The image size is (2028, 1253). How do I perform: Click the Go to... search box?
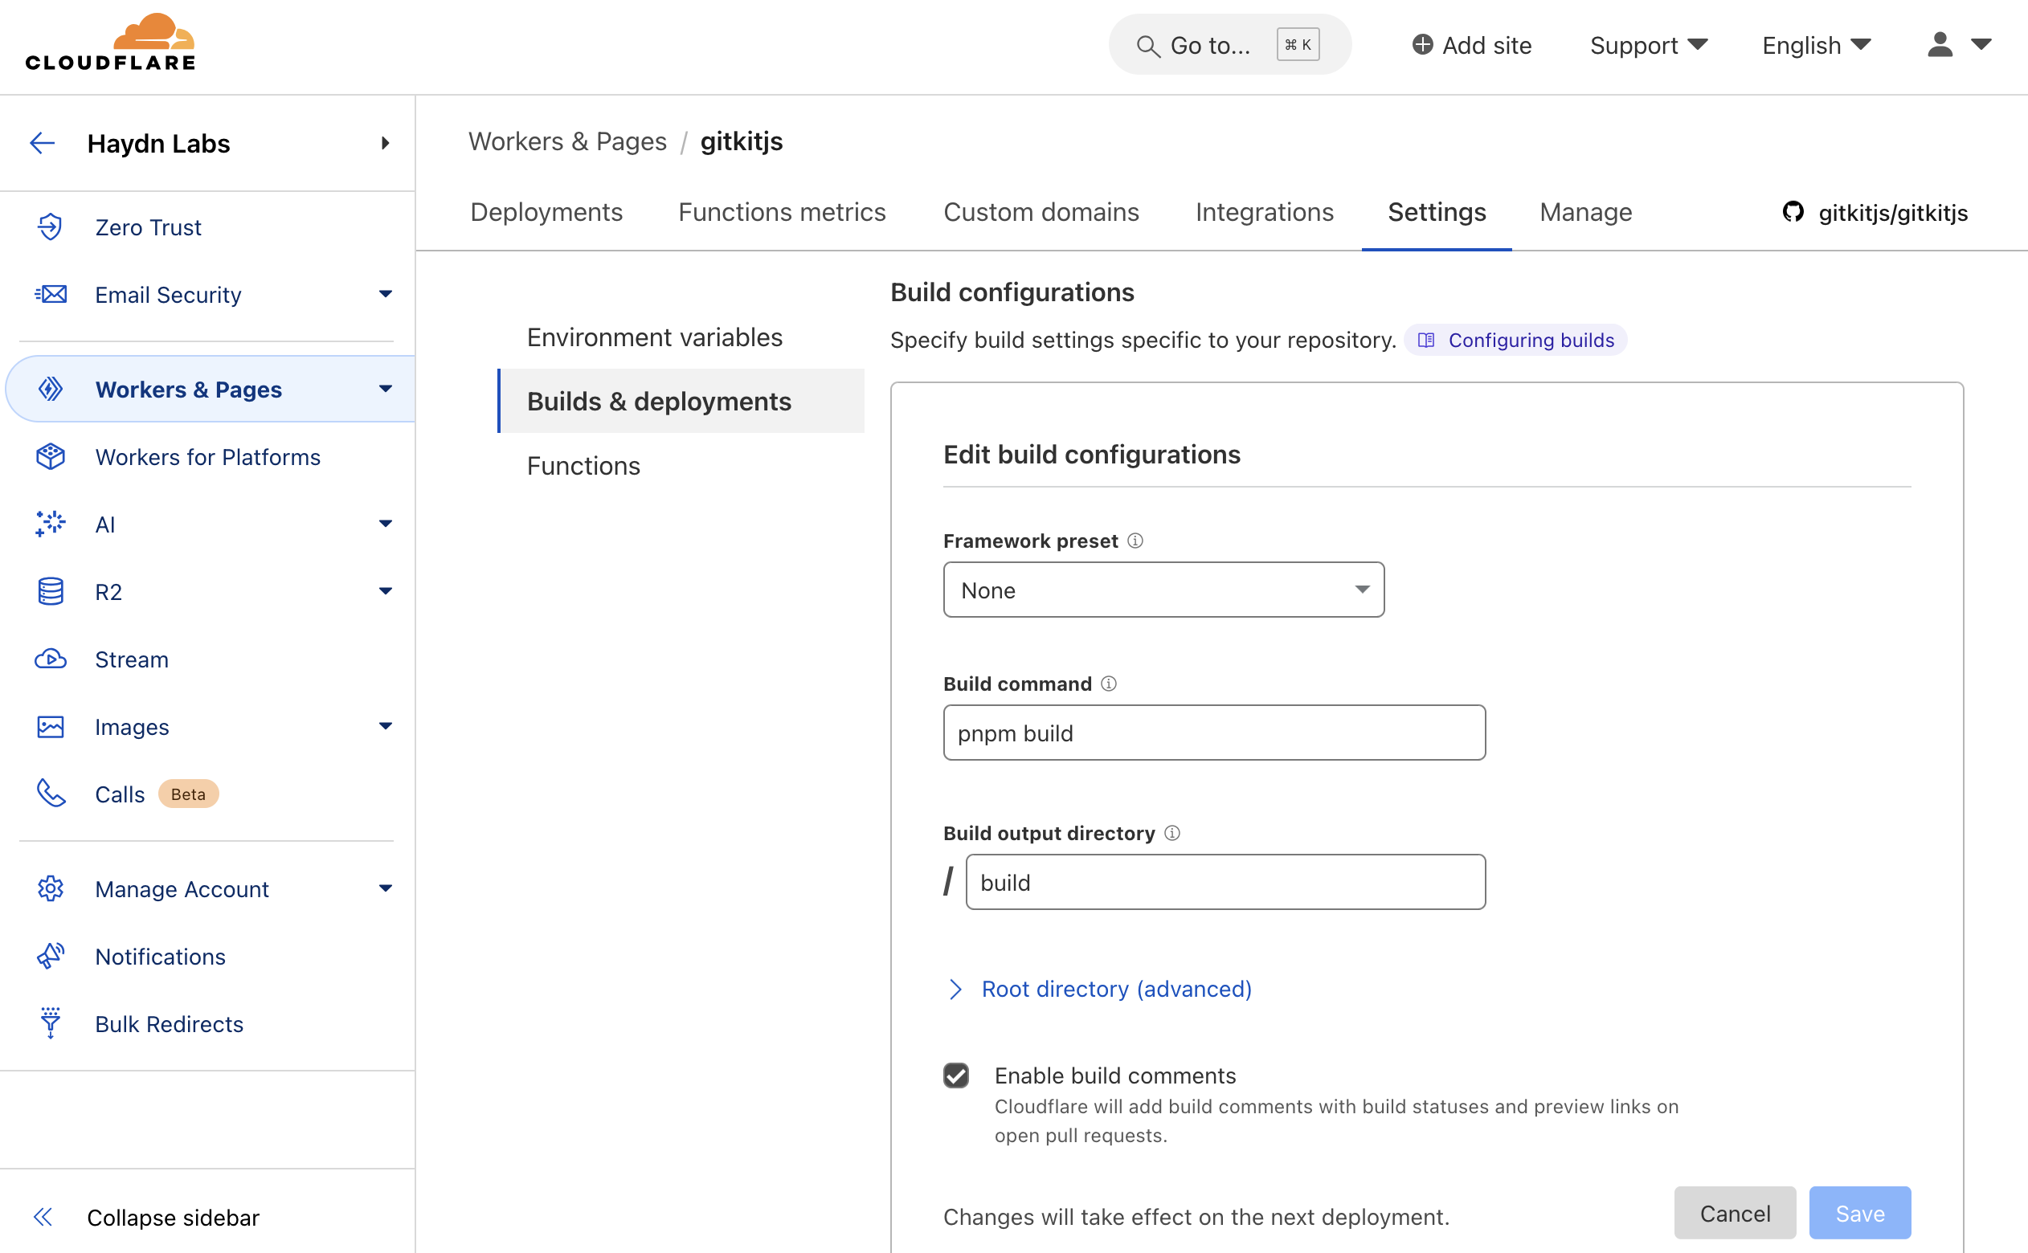[1230, 45]
